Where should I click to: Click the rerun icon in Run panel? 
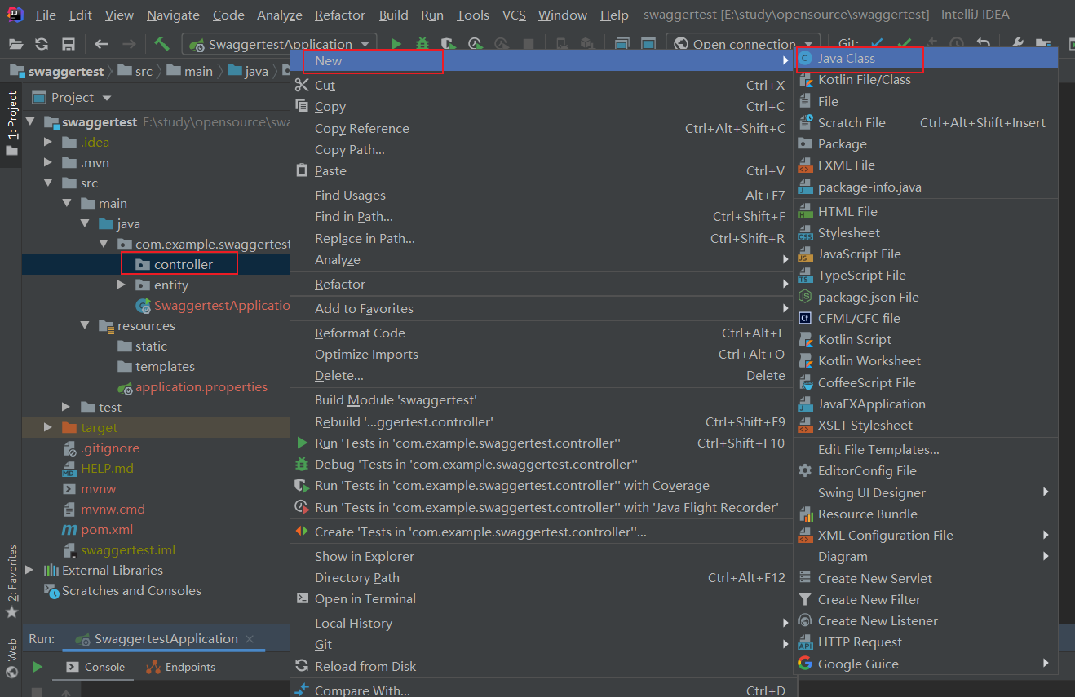click(37, 667)
